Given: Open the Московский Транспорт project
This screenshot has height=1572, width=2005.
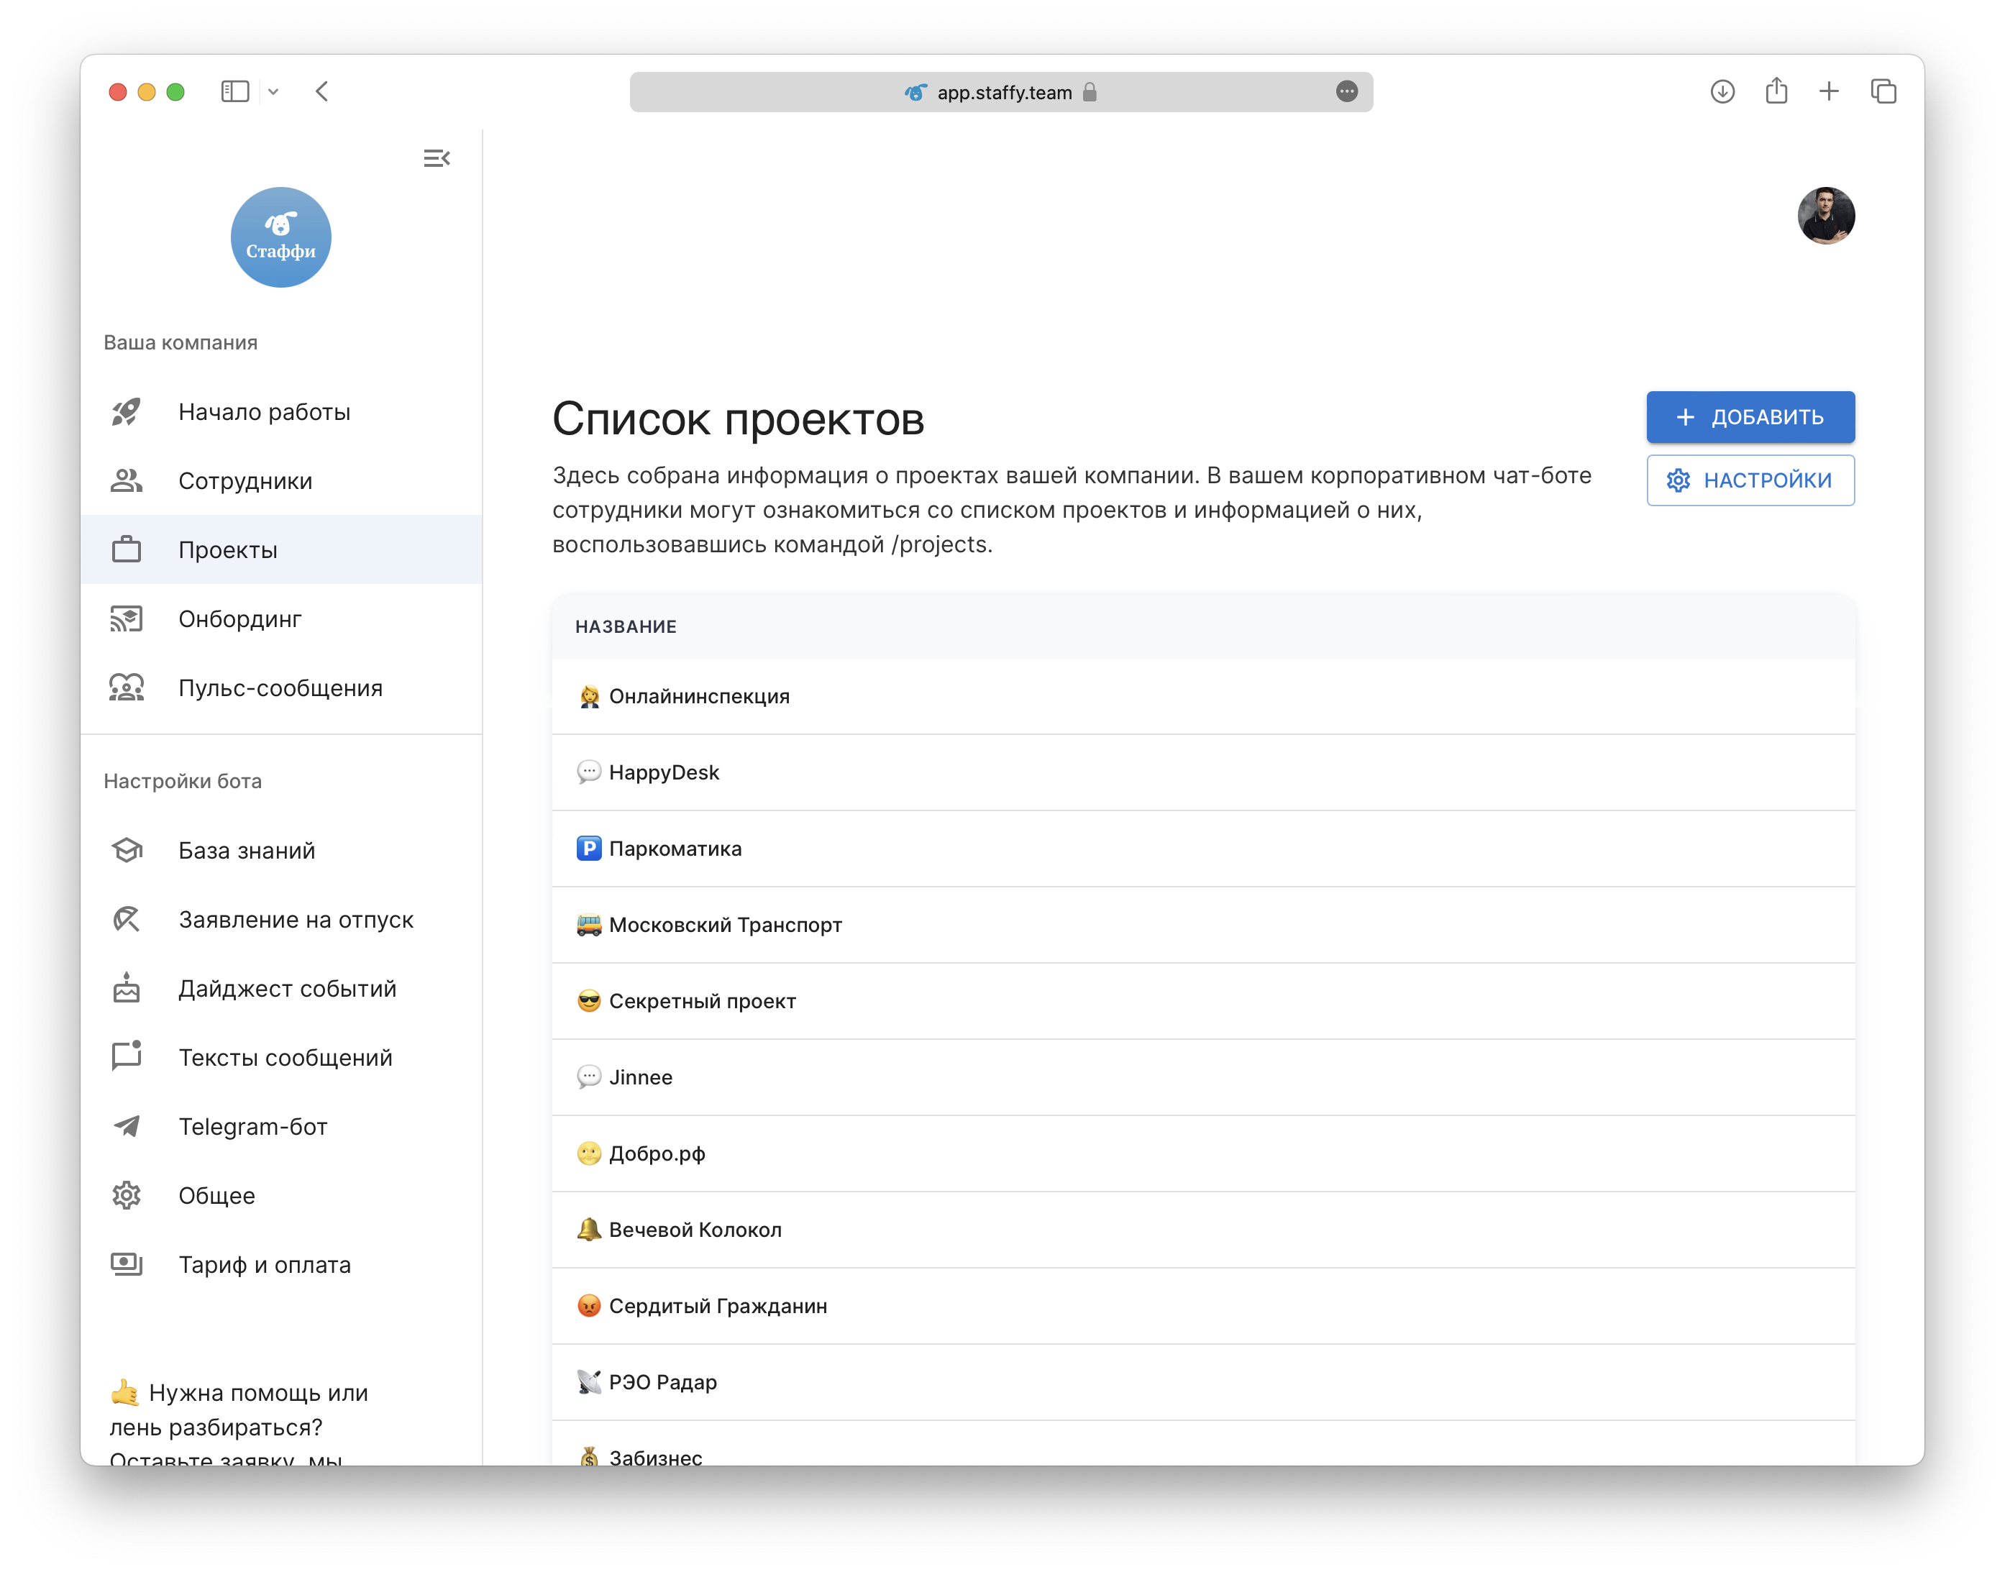Looking at the screenshot, I should coord(1202,925).
